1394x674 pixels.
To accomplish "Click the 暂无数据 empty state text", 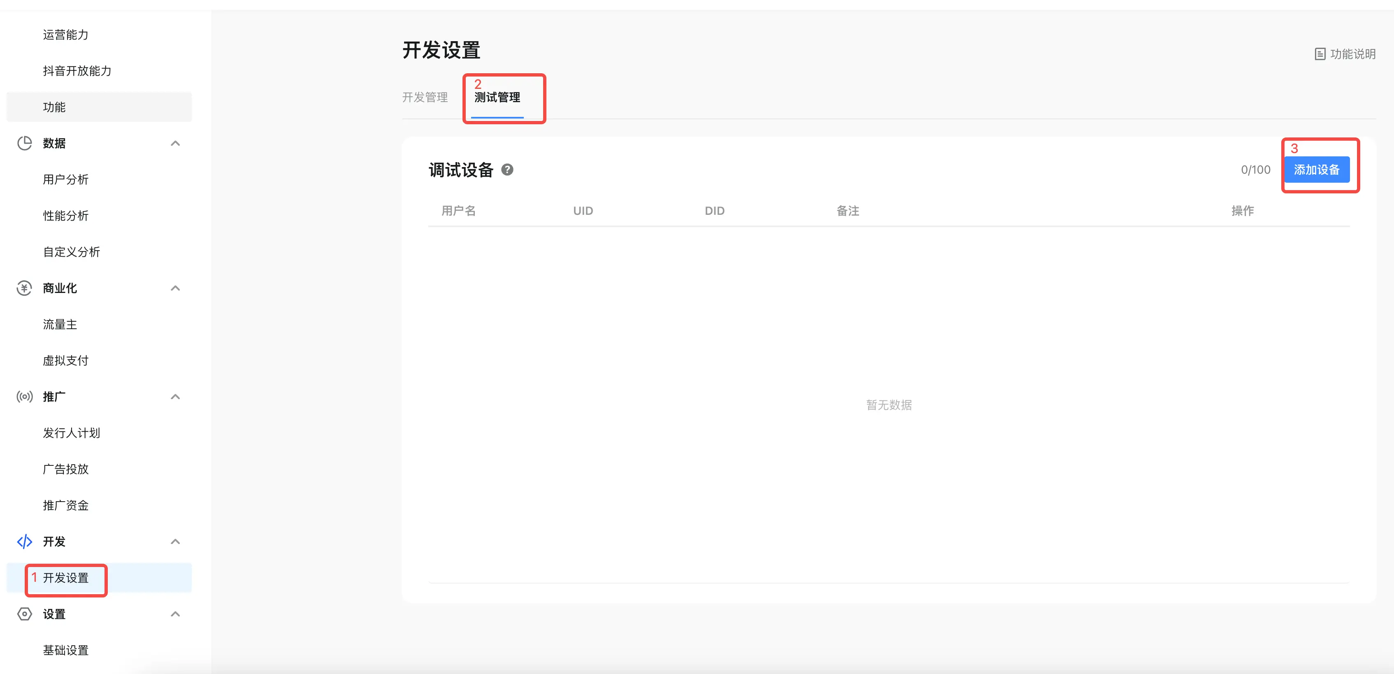I will [889, 405].
